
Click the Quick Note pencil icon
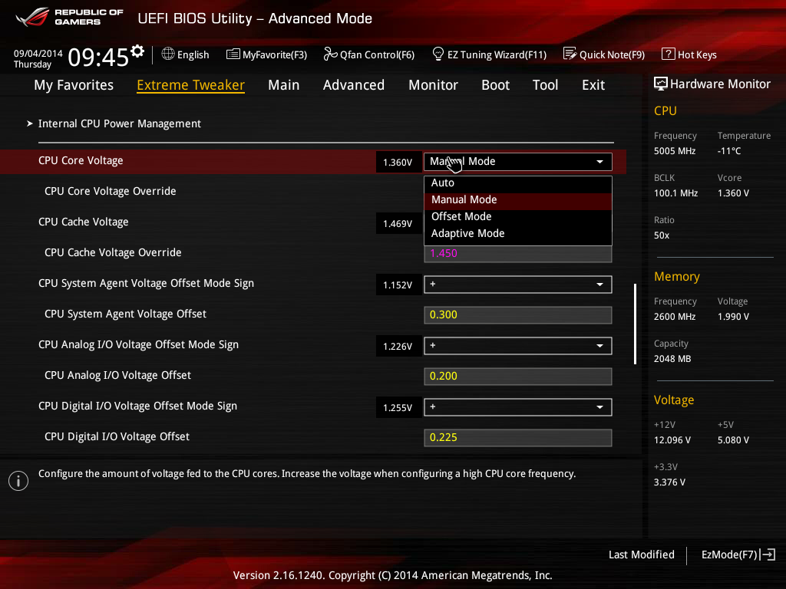tap(570, 54)
